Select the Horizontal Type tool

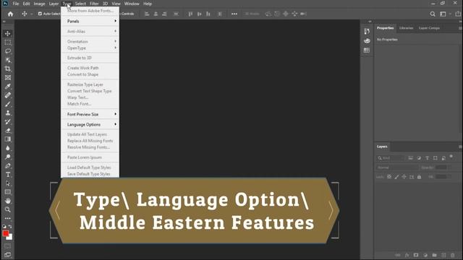[x=8, y=175]
